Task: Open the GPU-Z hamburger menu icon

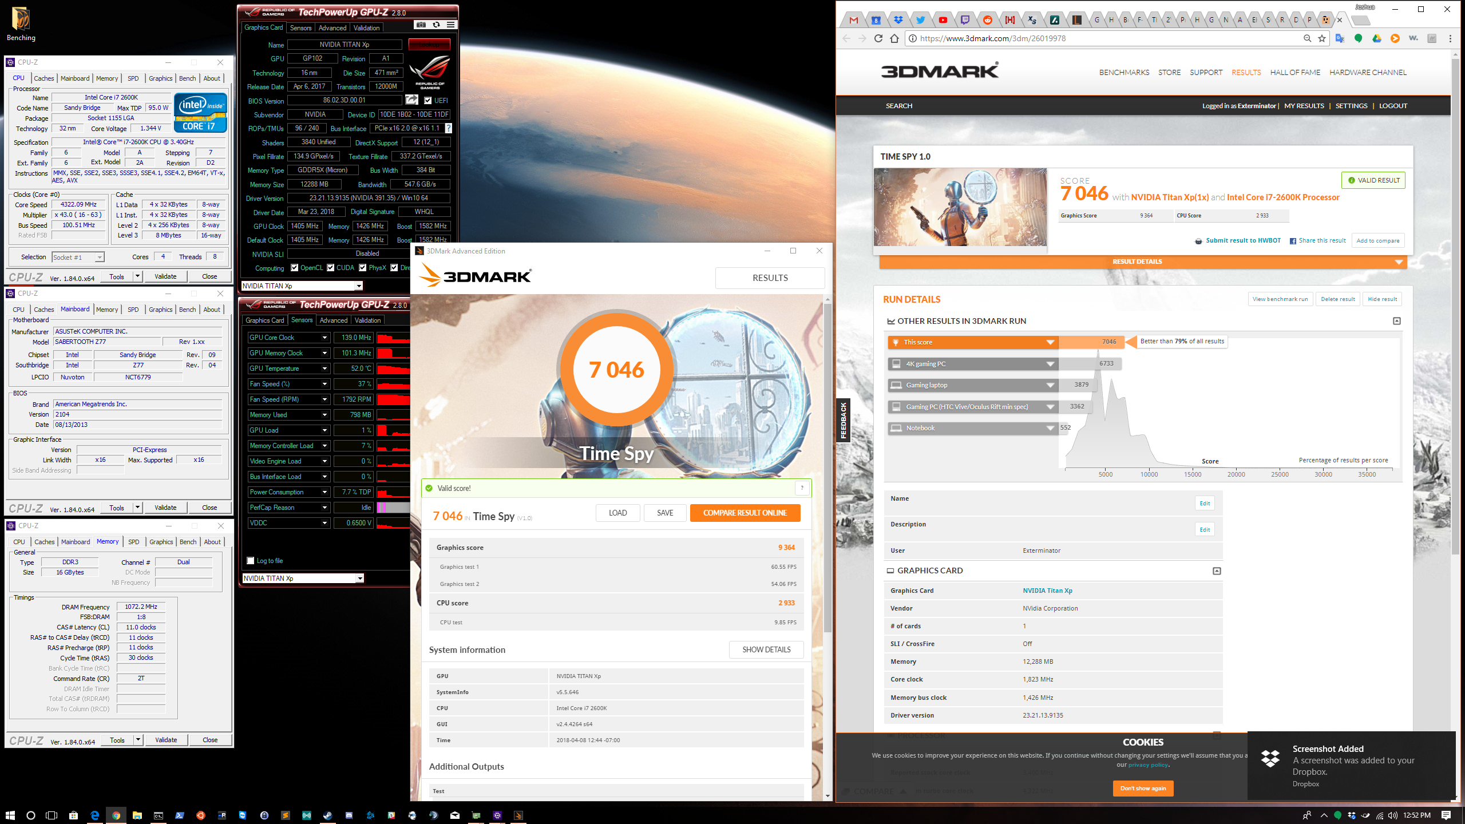Action: (x=451, y=25)
